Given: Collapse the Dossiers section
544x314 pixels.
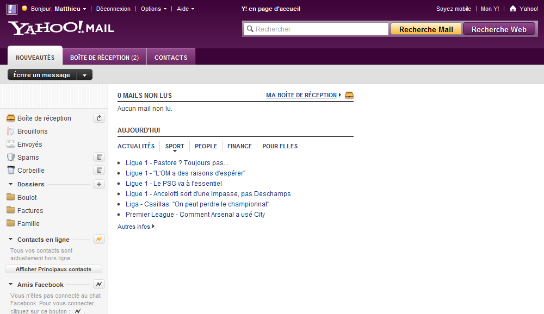Looking at the screenshot, I should (10, 184).
